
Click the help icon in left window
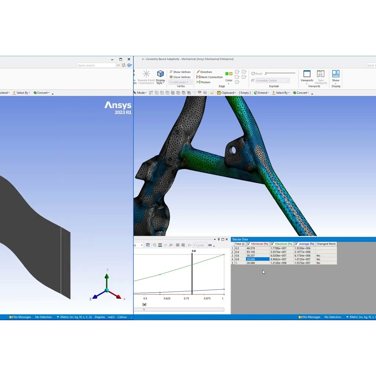pos(129,65)
